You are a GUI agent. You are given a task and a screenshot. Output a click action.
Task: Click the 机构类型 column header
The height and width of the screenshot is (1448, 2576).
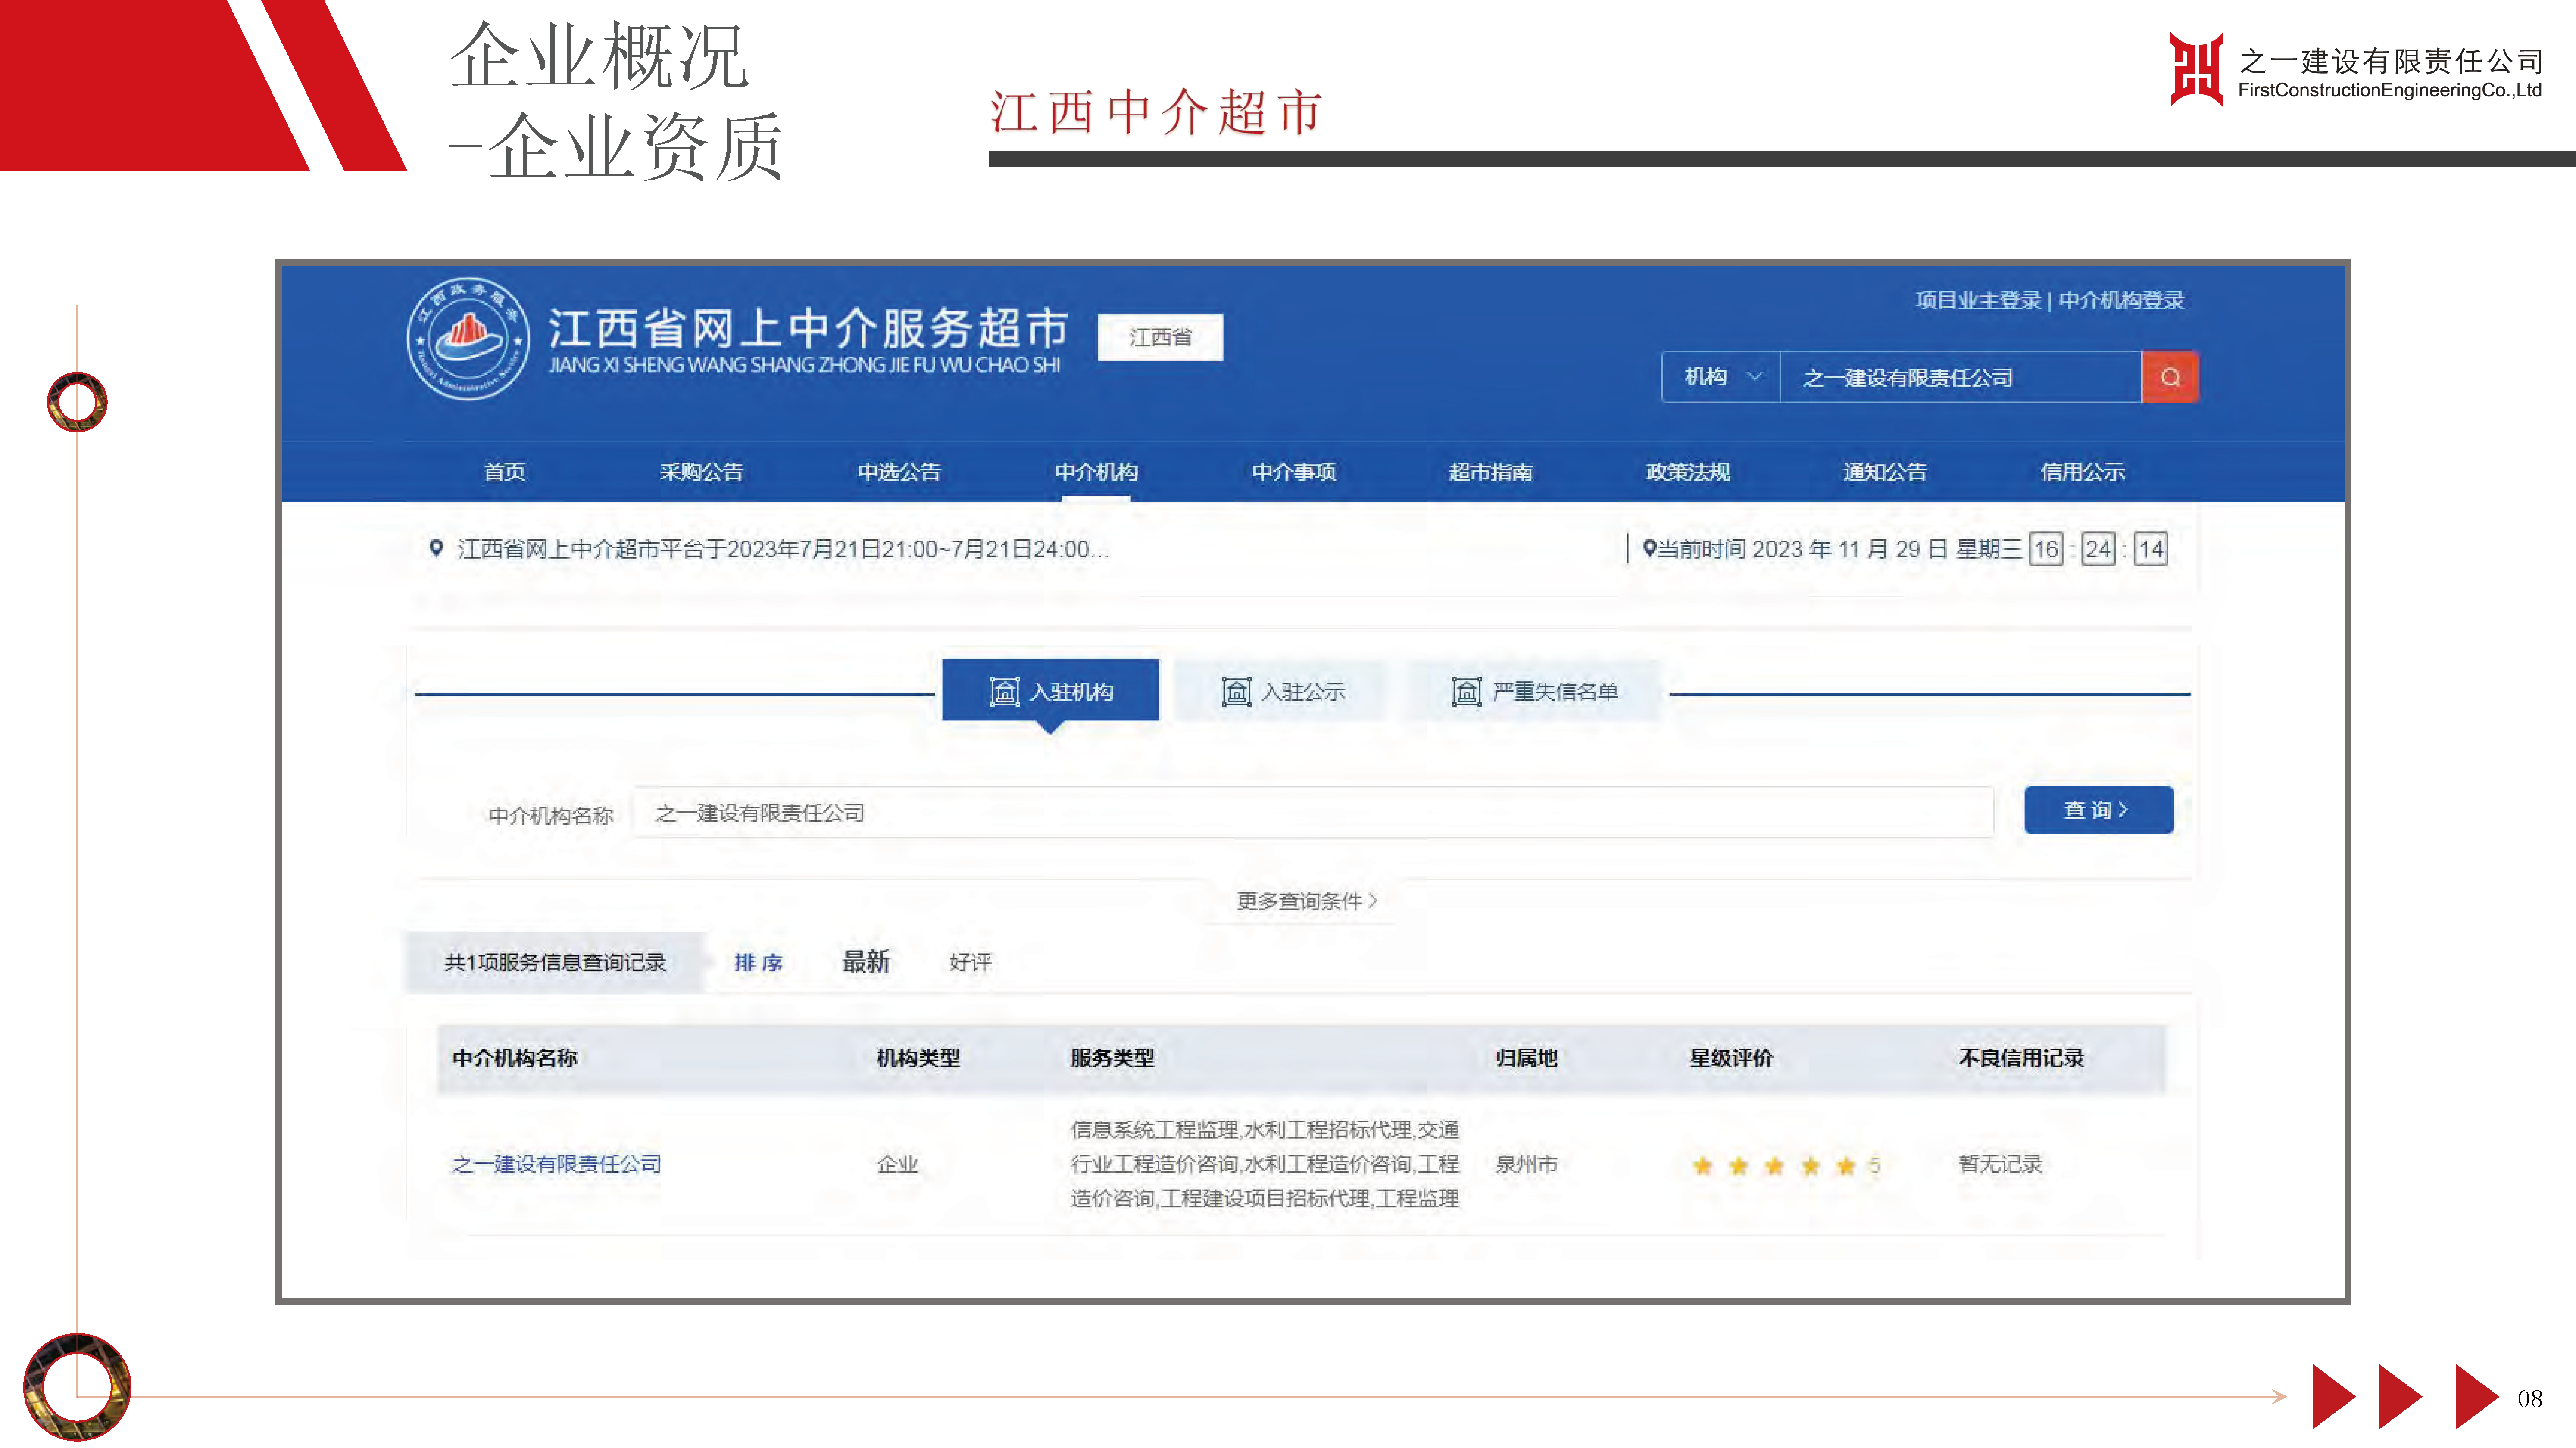[x=918, y=1057]
